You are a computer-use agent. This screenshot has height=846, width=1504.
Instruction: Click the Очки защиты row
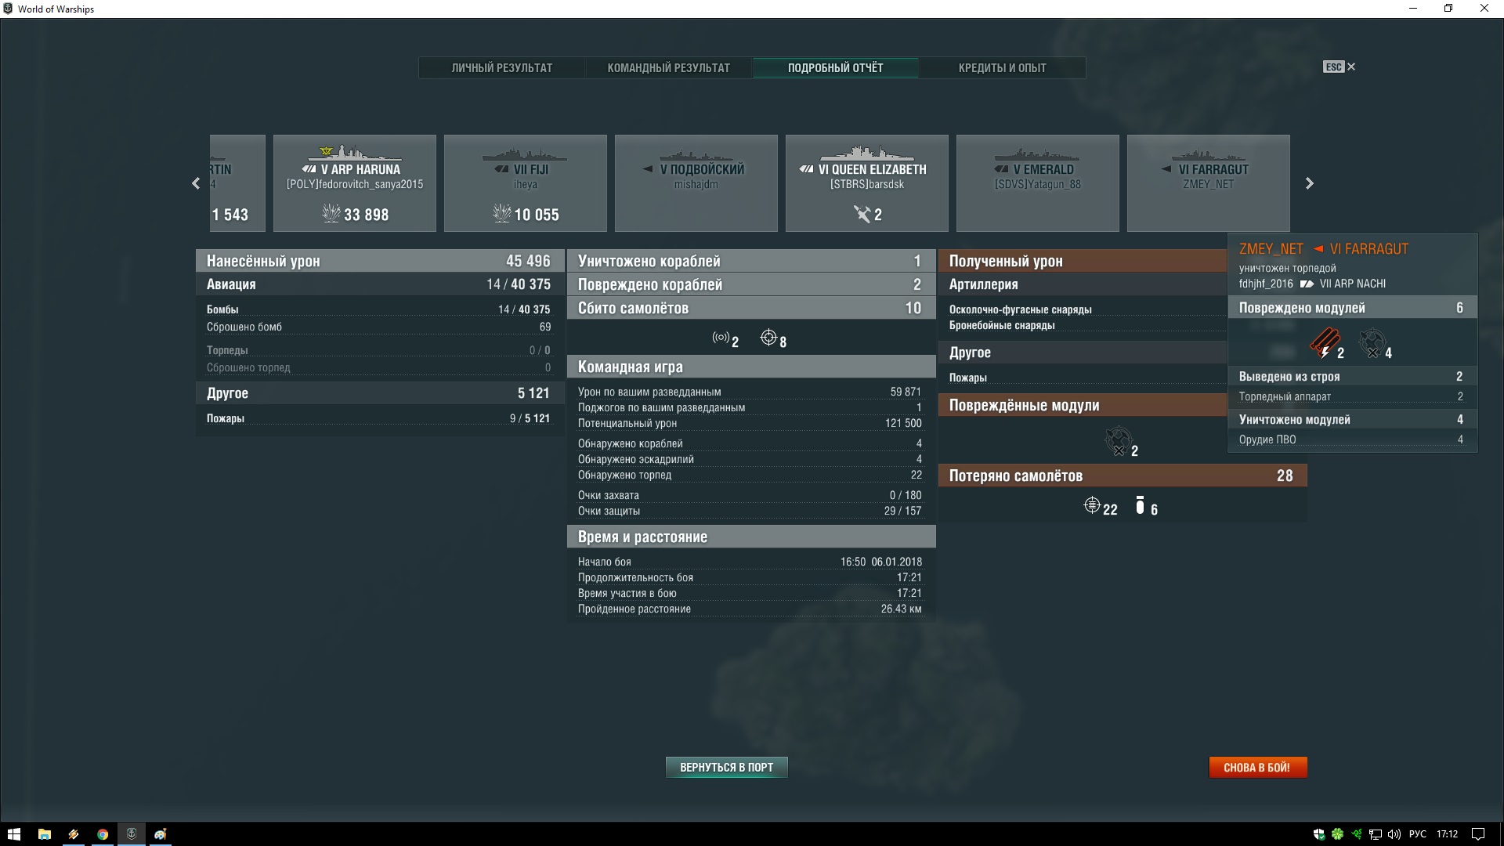tap(751, 511)
